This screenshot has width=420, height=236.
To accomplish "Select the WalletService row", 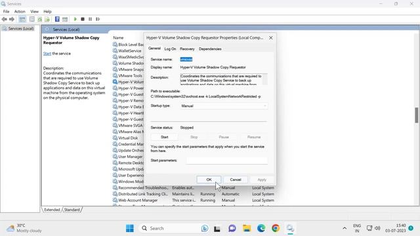I will coord(128,50).
